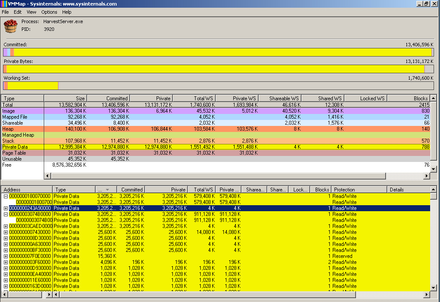Screen dimensions: 440x302
Task: Expand the 0000000003F60000 address row
Action: click(x=6, y=262)
